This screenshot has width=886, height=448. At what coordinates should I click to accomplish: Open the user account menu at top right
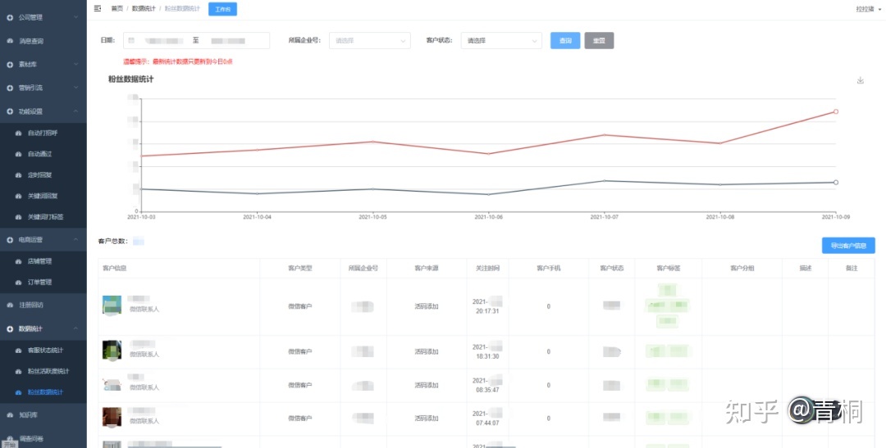[865, 9]
